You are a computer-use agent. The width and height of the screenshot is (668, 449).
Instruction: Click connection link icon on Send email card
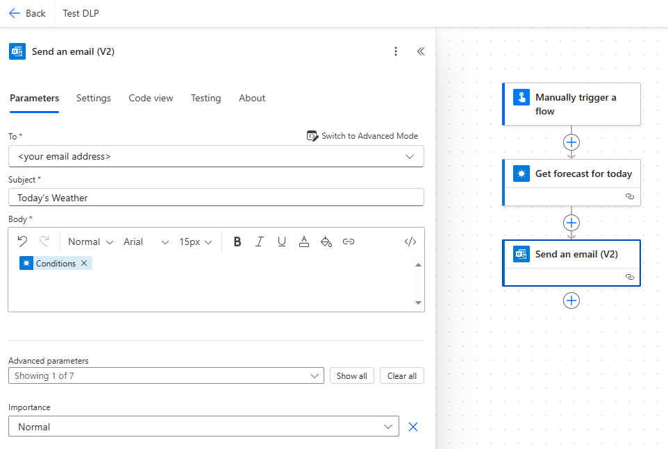click(630, 277)
